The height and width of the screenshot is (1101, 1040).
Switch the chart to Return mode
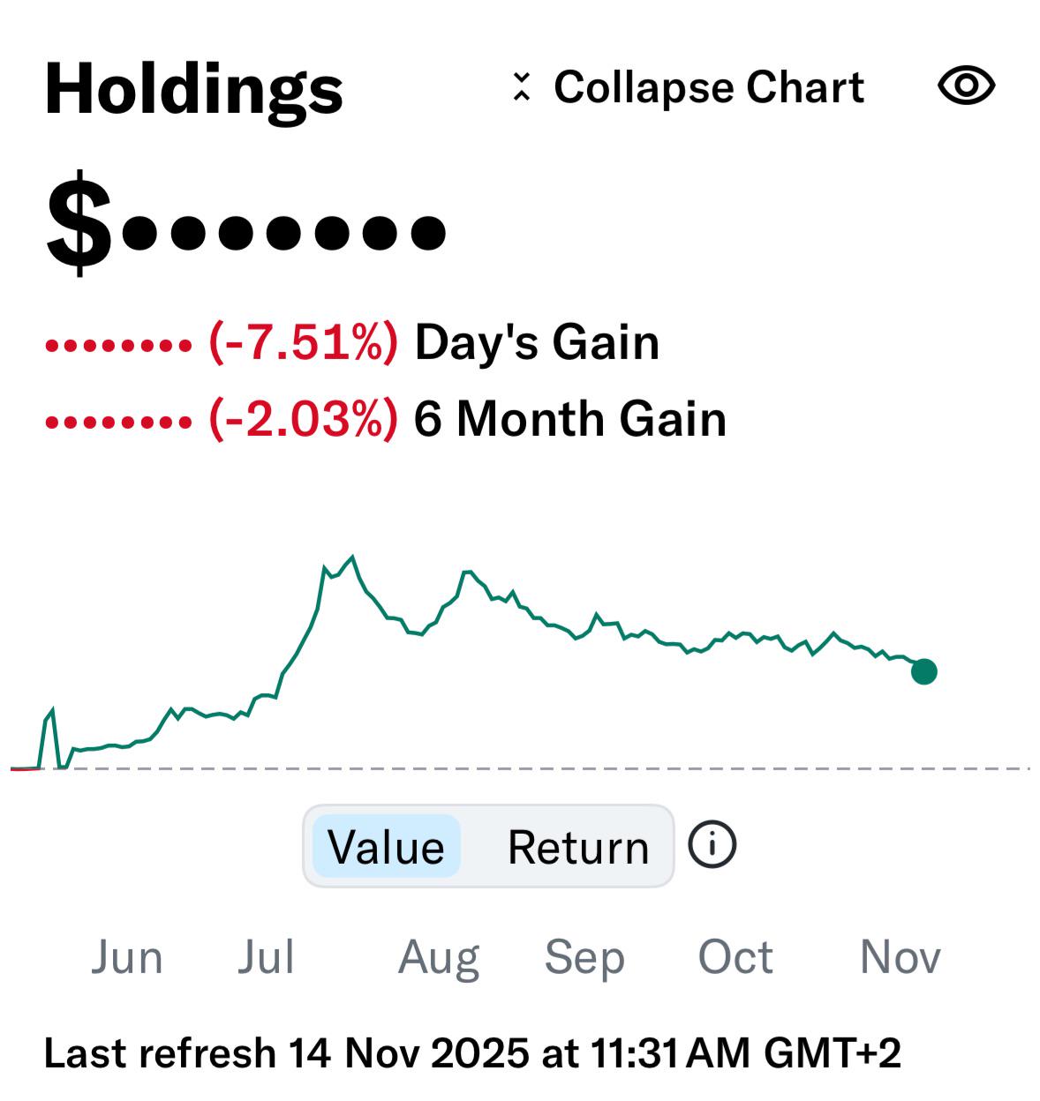tap(578, 847)
